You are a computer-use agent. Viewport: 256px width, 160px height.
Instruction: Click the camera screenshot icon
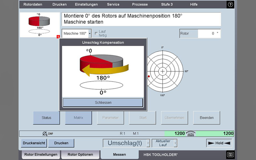click(230, 155)
